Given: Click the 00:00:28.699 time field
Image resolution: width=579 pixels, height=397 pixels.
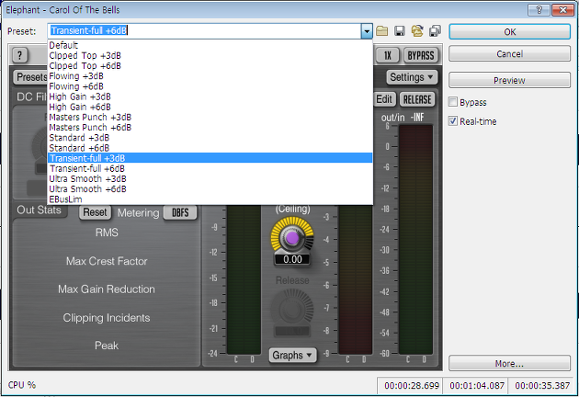Looking at the screenshot, I should 412,386.
